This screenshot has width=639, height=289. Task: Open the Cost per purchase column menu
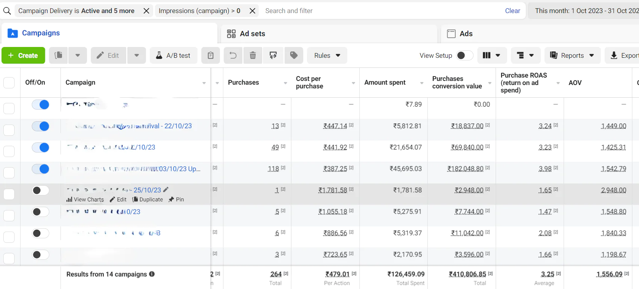pos(353,83)
